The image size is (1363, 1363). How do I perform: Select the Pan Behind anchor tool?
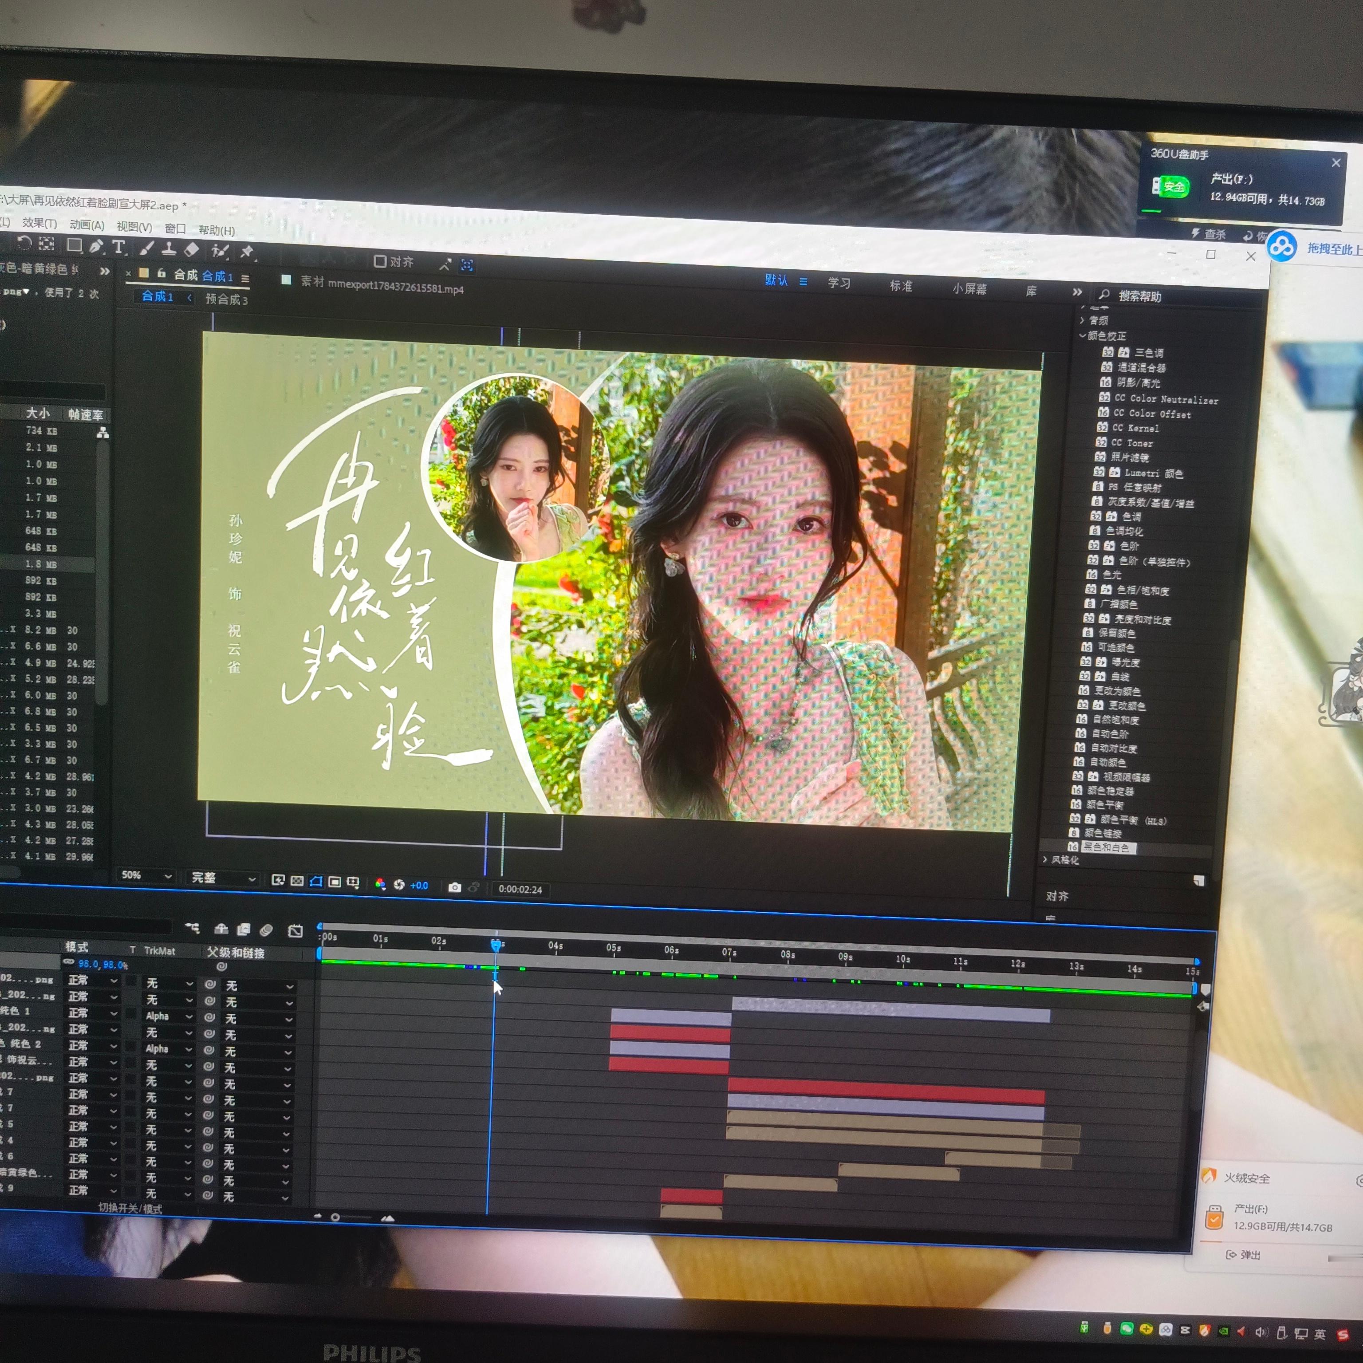pos(47,244)
